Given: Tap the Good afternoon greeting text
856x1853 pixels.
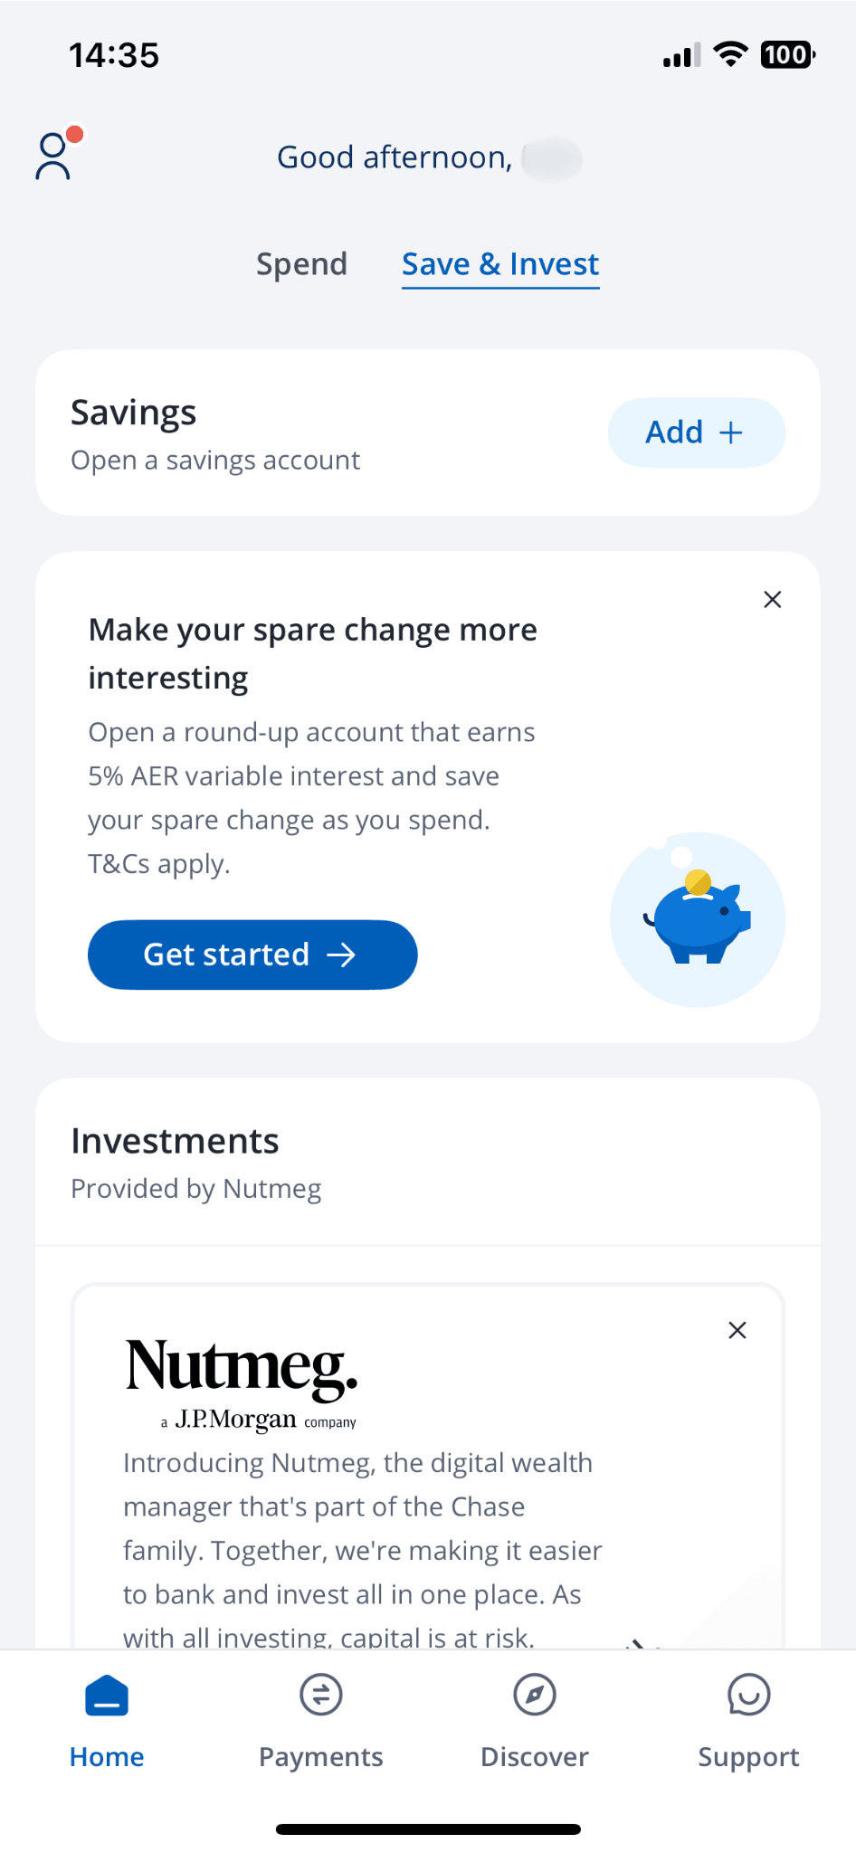Looking at the screenshot, I should click(395, 157).
